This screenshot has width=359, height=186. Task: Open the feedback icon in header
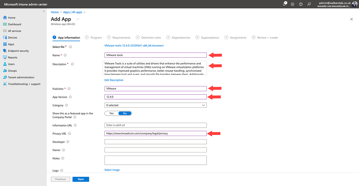pyautogui.click(x=309, y=4)
